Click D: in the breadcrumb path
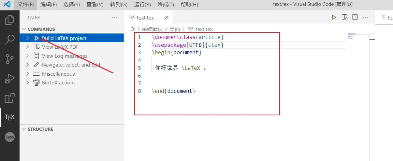393x161 pixels. point(133,29)
